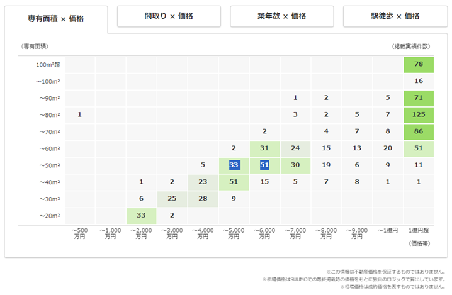452x295 pixels.
Task: Click 33 in the ~20m² row
Action: (x=141, y=216)
